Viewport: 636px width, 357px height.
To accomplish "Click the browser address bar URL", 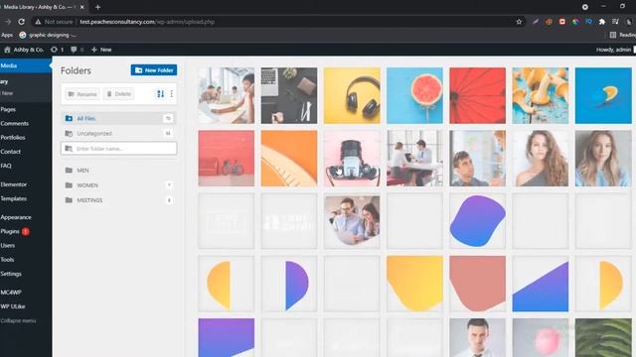I will tap(147, 22).
